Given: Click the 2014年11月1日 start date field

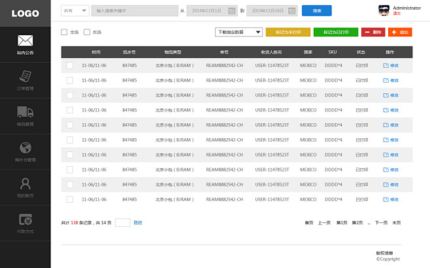Looking at the screenshot, I should pyautogui.click(x=212, y=10).
